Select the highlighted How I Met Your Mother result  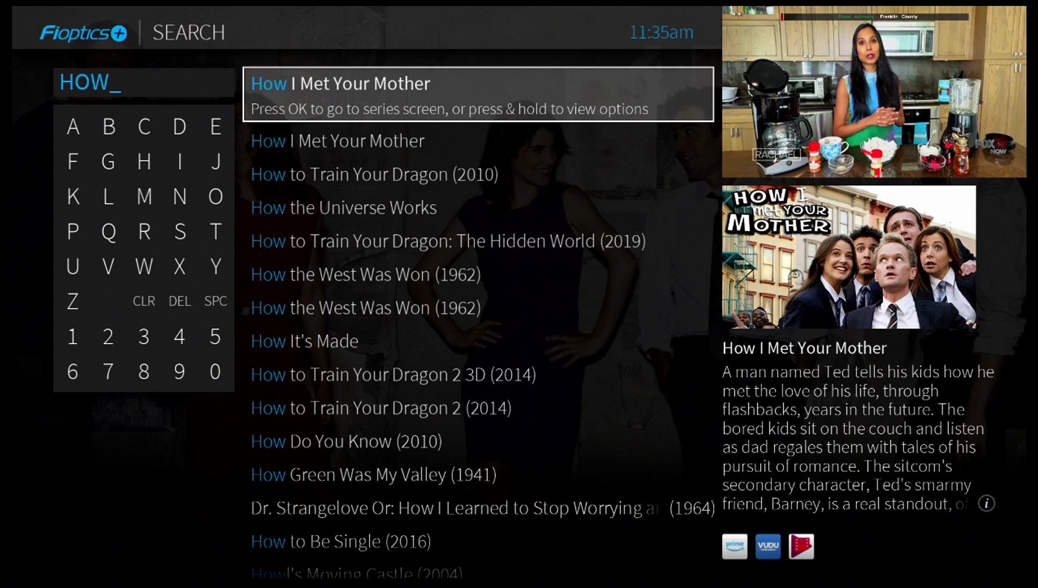478,95
